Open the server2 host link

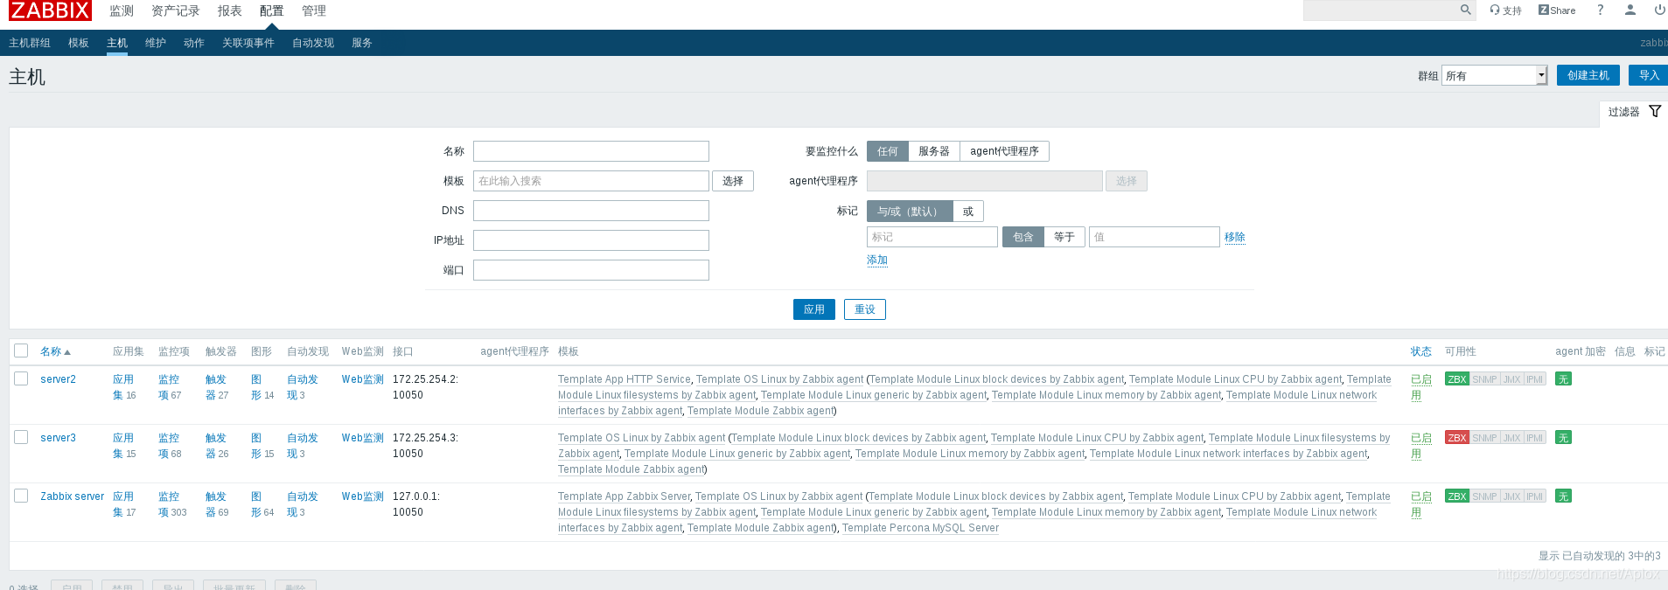tap(58, 379)
